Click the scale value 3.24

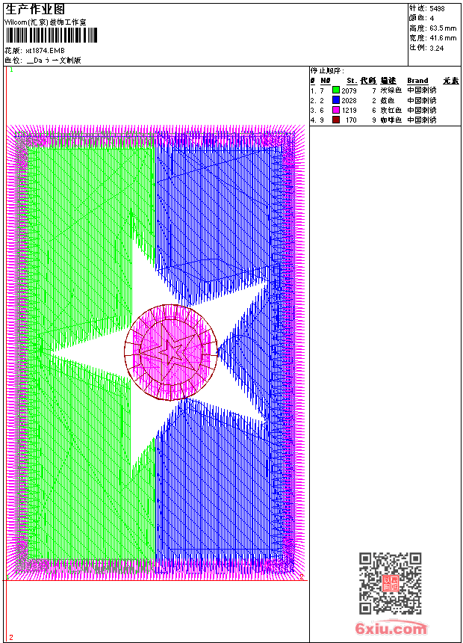pos(436,48)
